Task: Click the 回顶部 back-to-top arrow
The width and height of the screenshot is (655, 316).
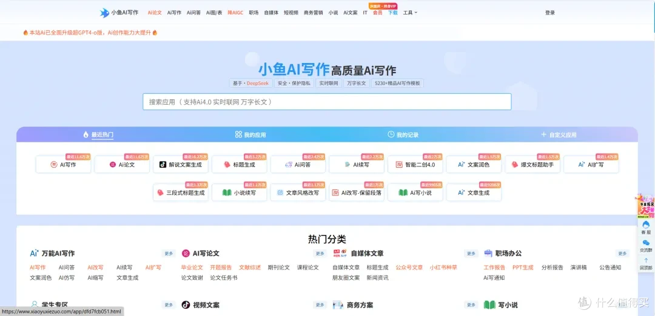Action: (x=646, y=264)
